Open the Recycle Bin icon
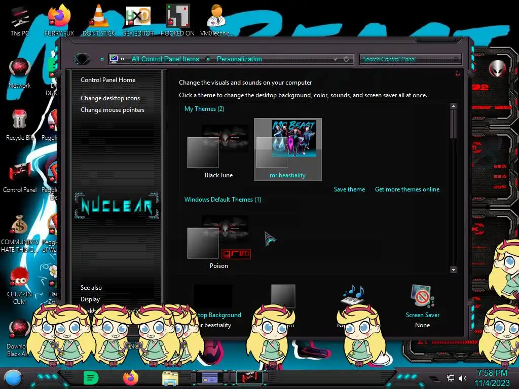519x389 pixels. [x=20, y=125]
